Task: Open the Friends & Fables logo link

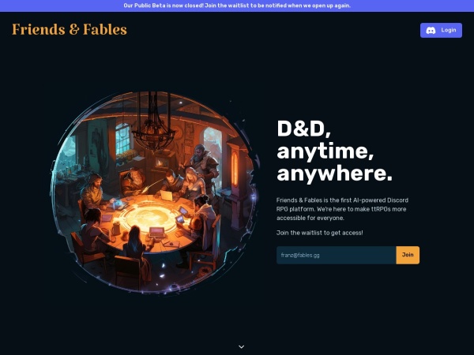Action: tap(70, 30)
